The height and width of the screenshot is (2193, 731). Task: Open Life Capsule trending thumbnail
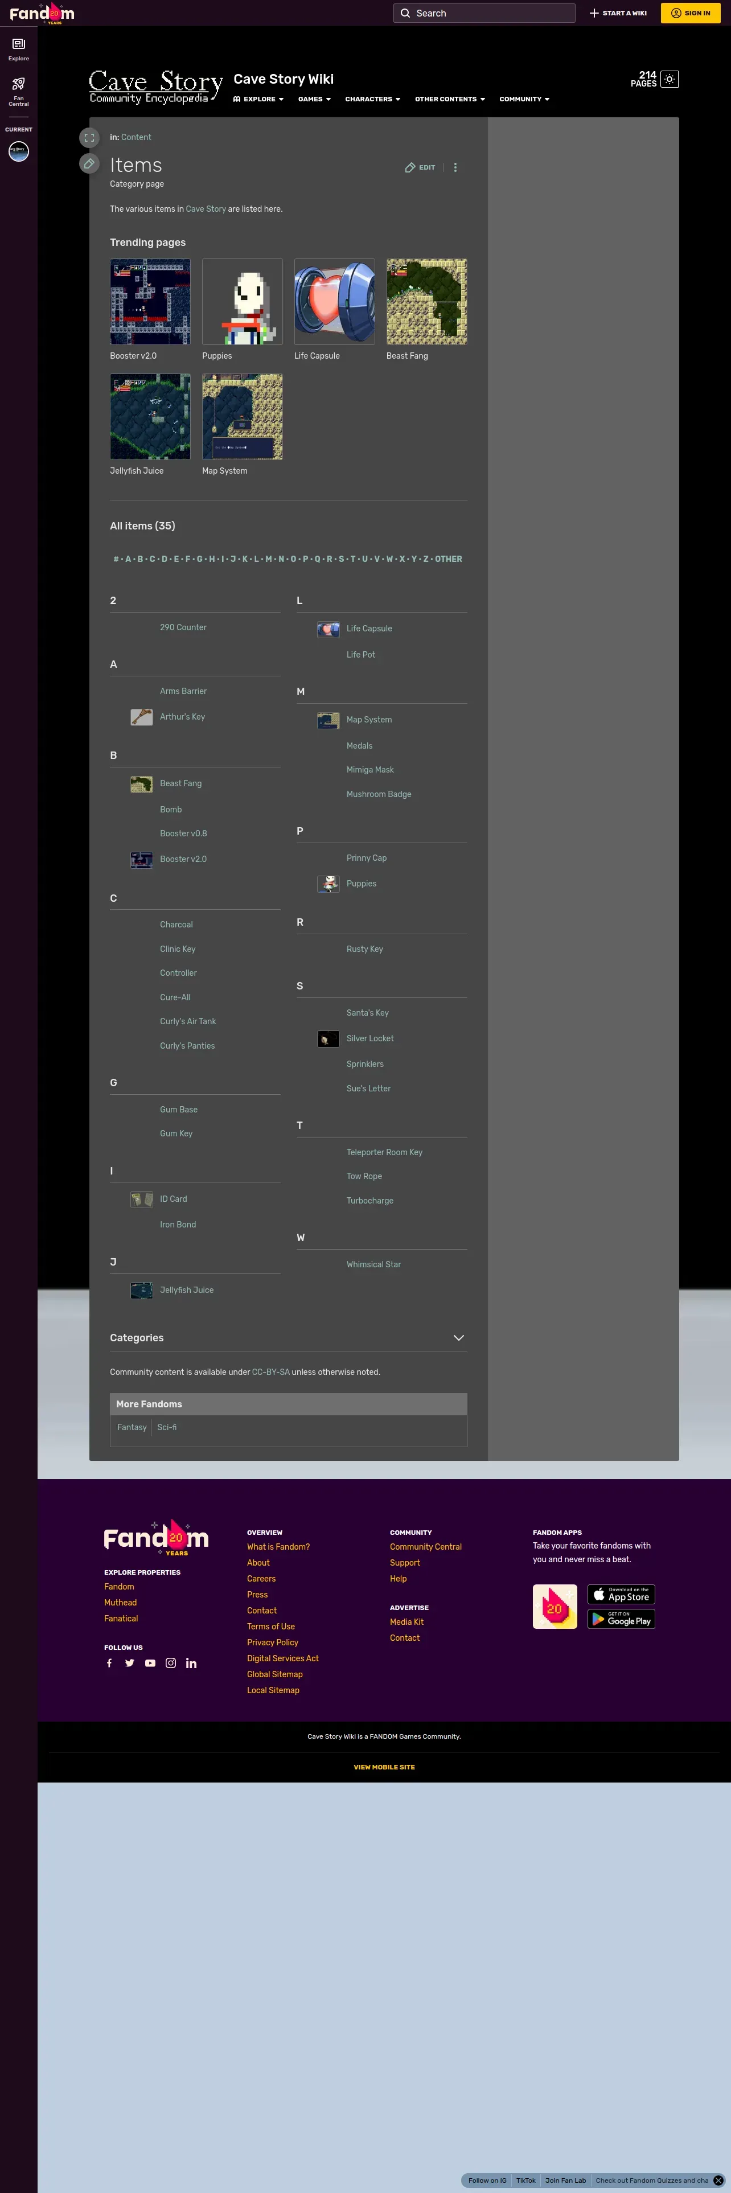pos(334,301)
